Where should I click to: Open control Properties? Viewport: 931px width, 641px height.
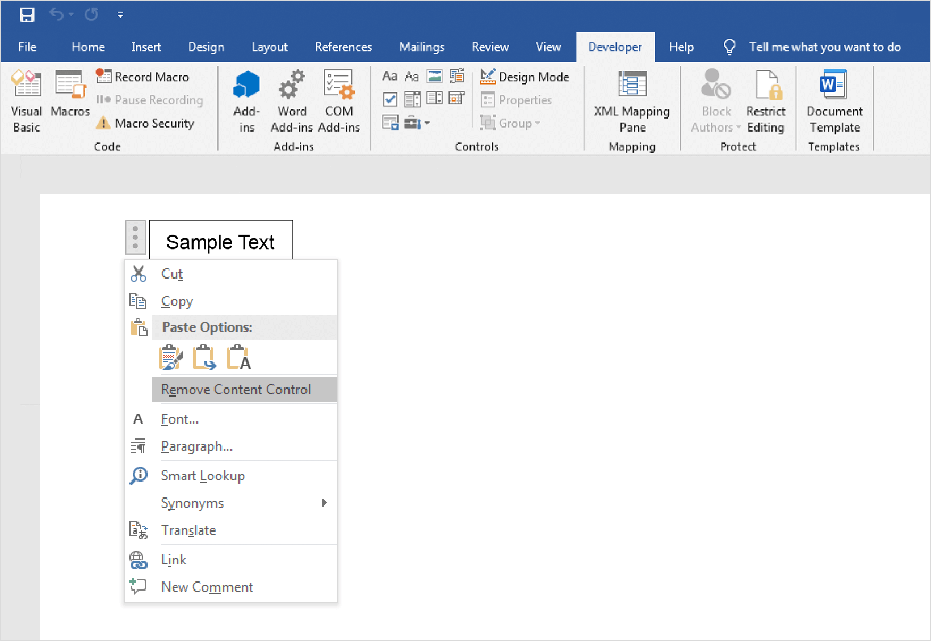point(516,100)
